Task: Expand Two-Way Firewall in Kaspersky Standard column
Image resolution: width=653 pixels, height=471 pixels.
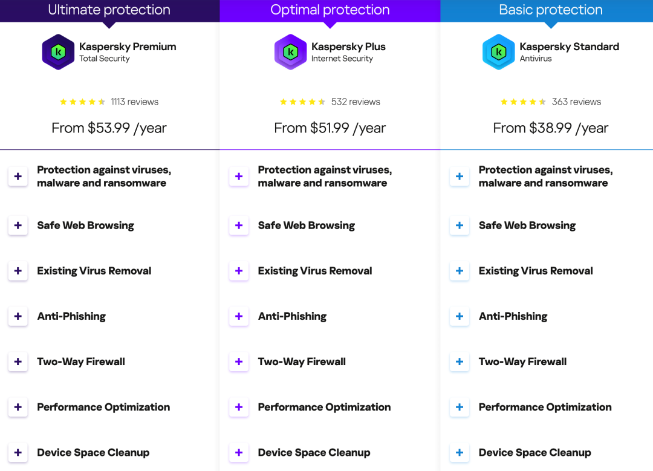Action: click(x=460, y=362)
